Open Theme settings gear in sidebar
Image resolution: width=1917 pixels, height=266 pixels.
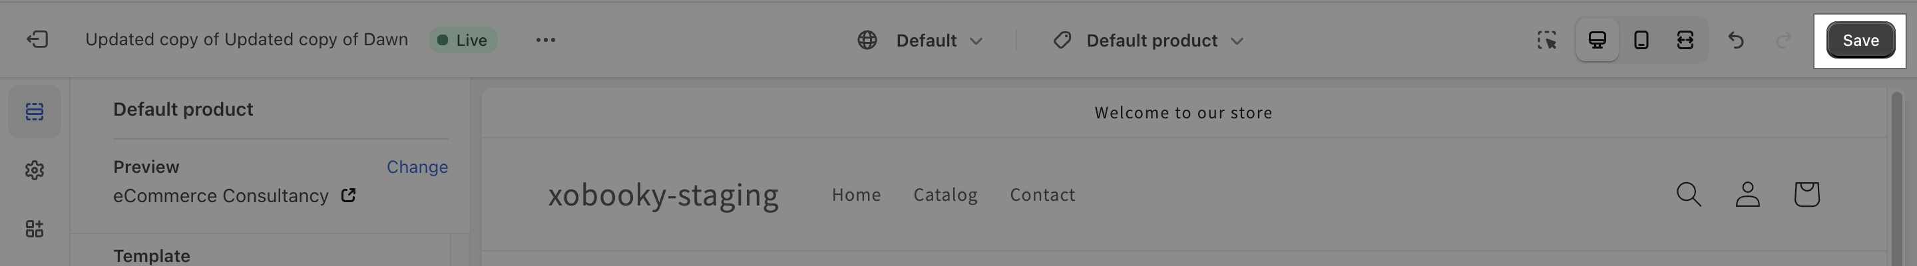coord(34,170)
